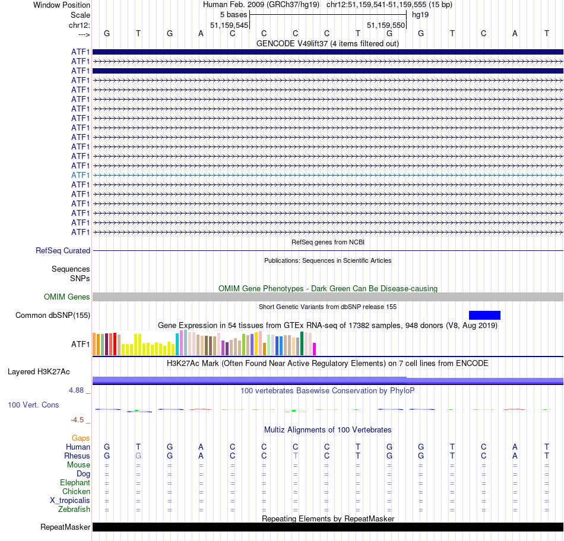The height and width of the screenshot is (541, 564).
Task: Open the GENCODE V49lift37 track title
Action: 328,43
